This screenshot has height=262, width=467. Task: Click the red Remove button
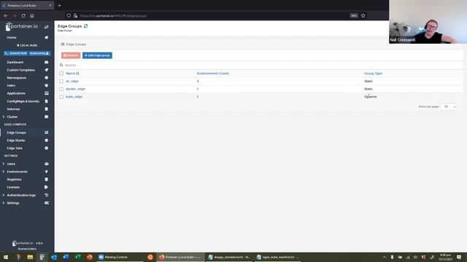click(71, 55)
